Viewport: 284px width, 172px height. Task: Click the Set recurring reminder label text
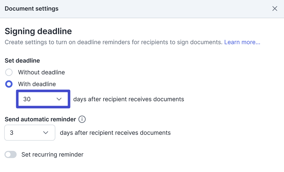52,155
